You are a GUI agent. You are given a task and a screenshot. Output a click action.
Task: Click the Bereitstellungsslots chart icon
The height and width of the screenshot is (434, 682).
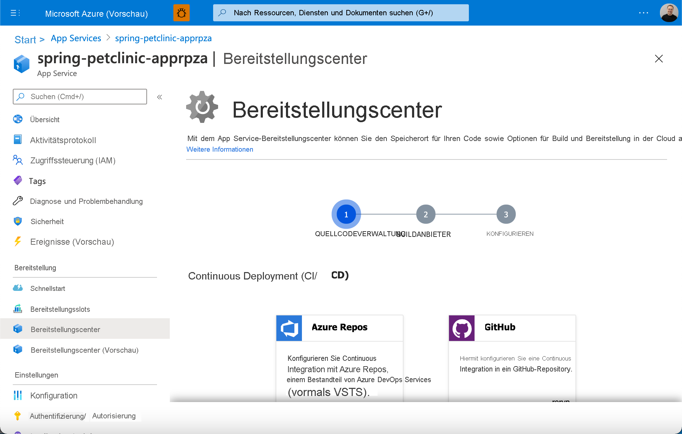click(x=18, y=309)
